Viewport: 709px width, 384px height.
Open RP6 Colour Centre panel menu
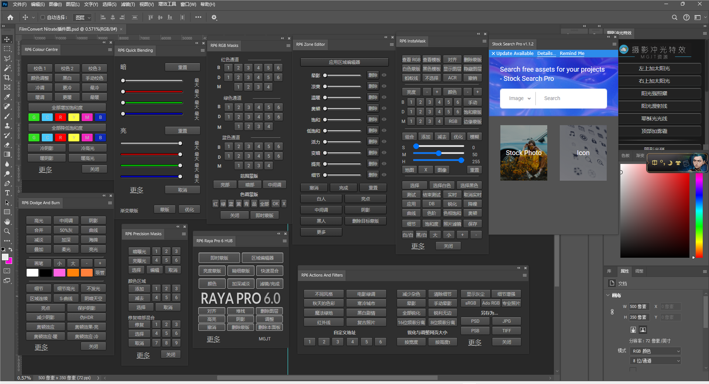[x=110, y=49]
